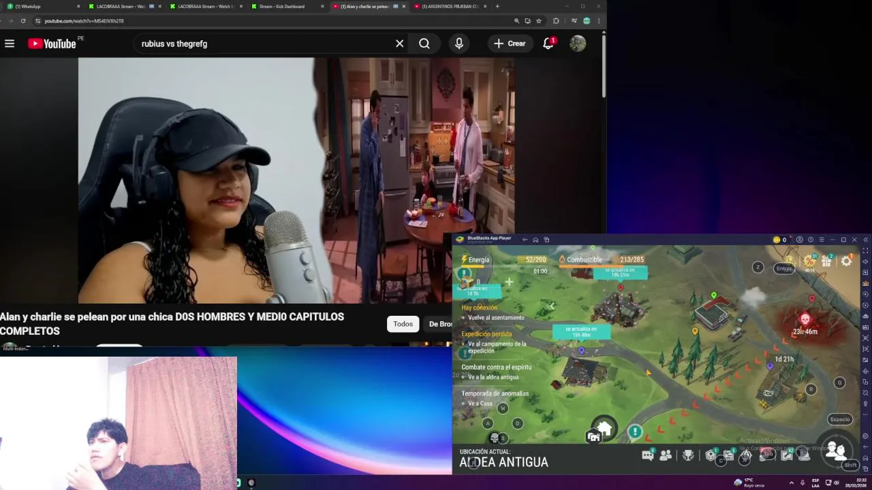This screenshot has height=490, width=872.
Task: Click the ESP LAA language indicator
Action: [x=815, y=483]
